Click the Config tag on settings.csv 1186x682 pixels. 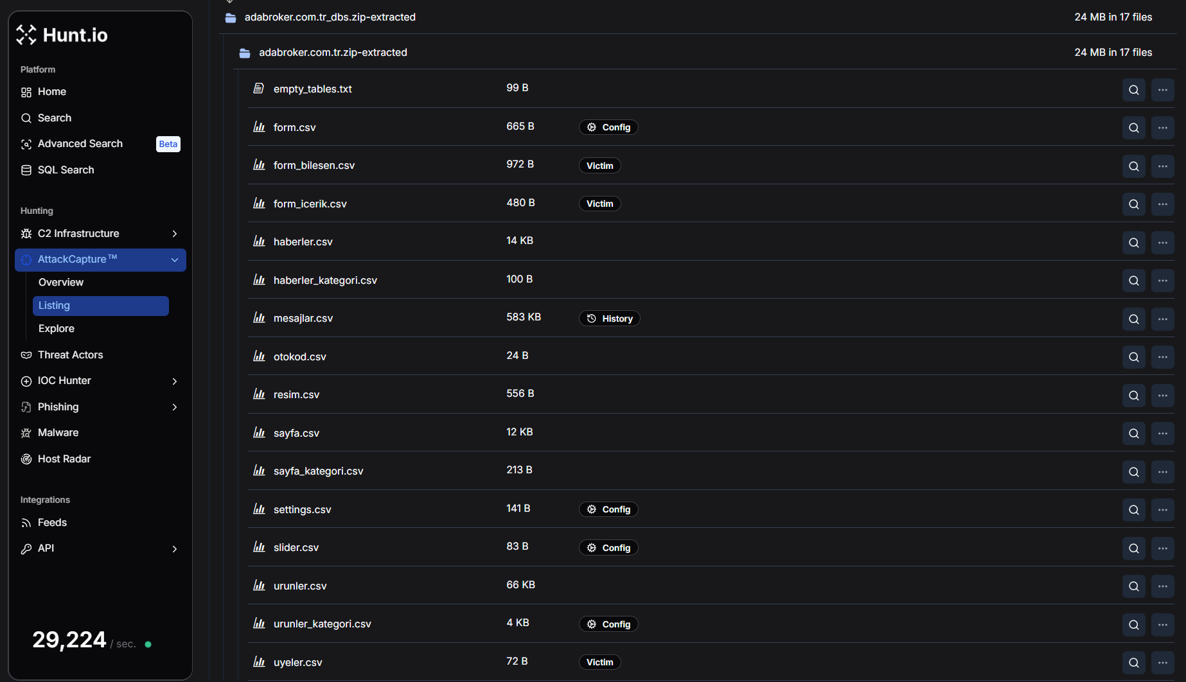[608, 509]
